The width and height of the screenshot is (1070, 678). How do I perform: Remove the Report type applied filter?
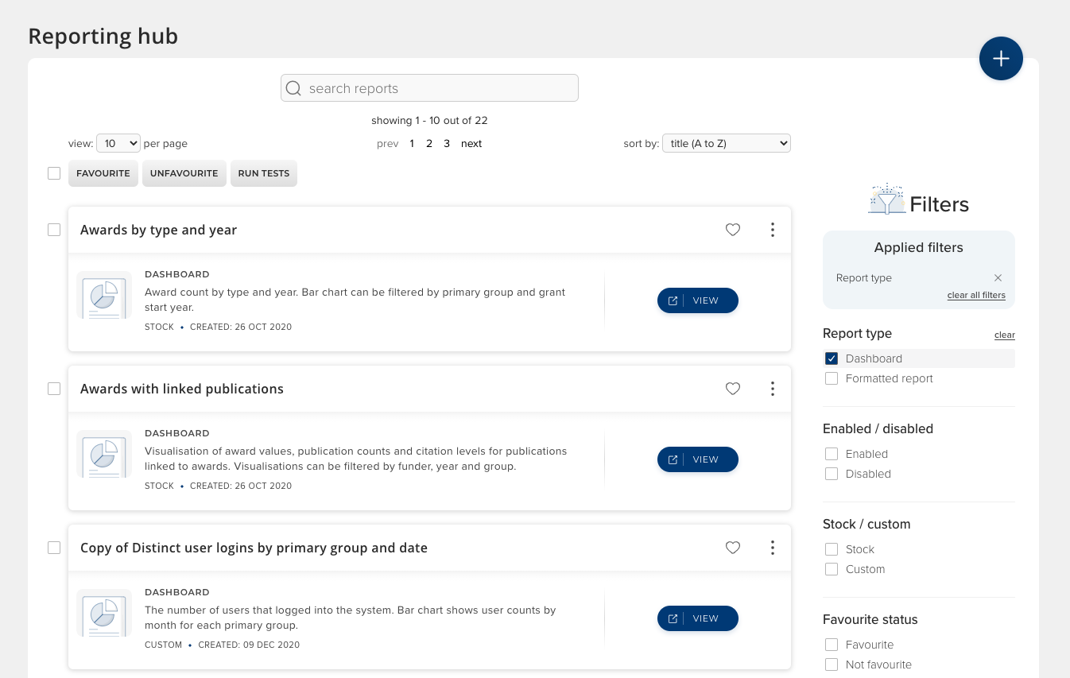[x=998, y=278]
